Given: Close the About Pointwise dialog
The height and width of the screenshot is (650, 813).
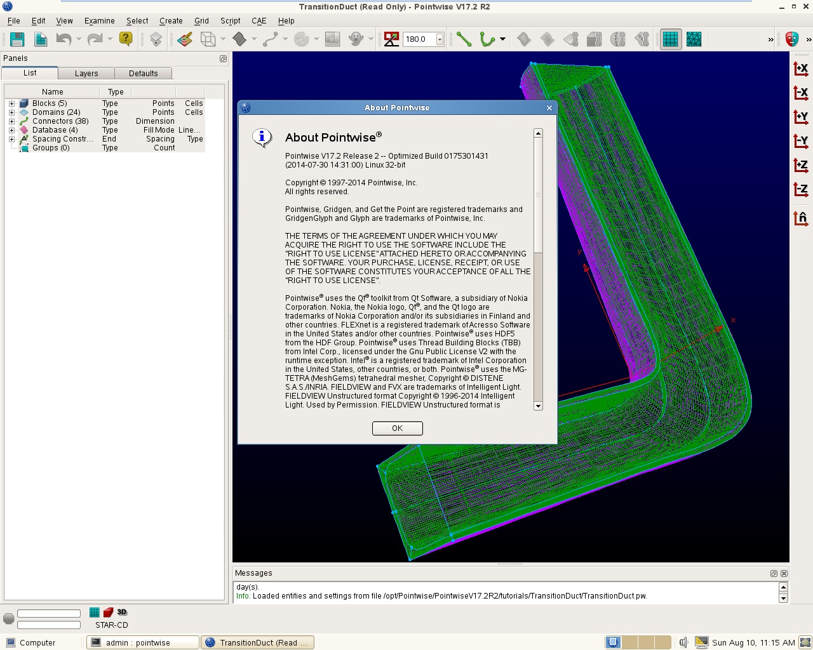Looking at the screenshot, I should pyautogui.click(x=549, y=108).
